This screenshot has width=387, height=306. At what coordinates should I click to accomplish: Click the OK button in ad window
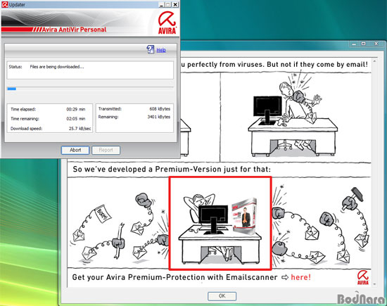[222, 296]
